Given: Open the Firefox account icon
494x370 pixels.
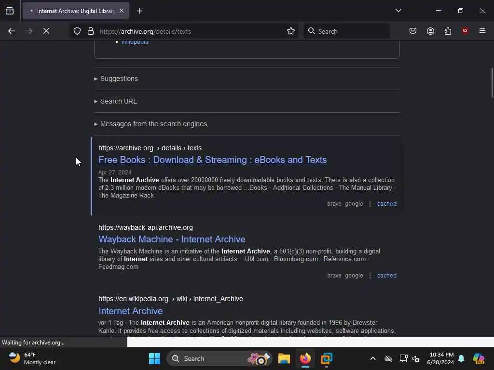Looking at the screenshot, I should (x=430, y=31).
